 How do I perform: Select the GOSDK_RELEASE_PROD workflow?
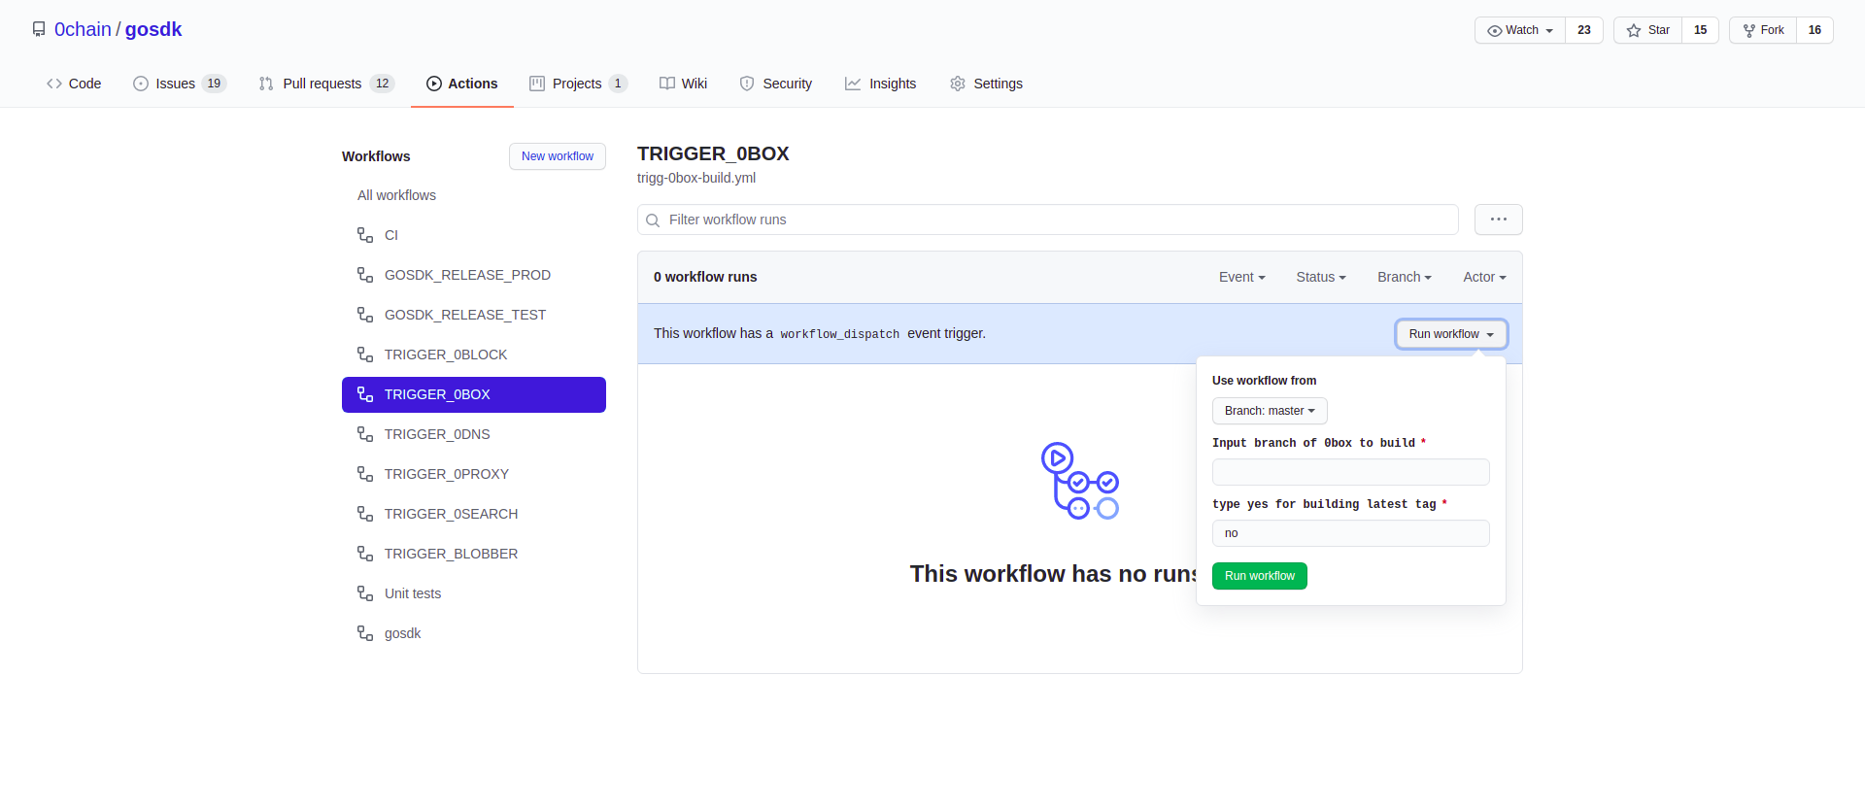(x=474, y=275)
